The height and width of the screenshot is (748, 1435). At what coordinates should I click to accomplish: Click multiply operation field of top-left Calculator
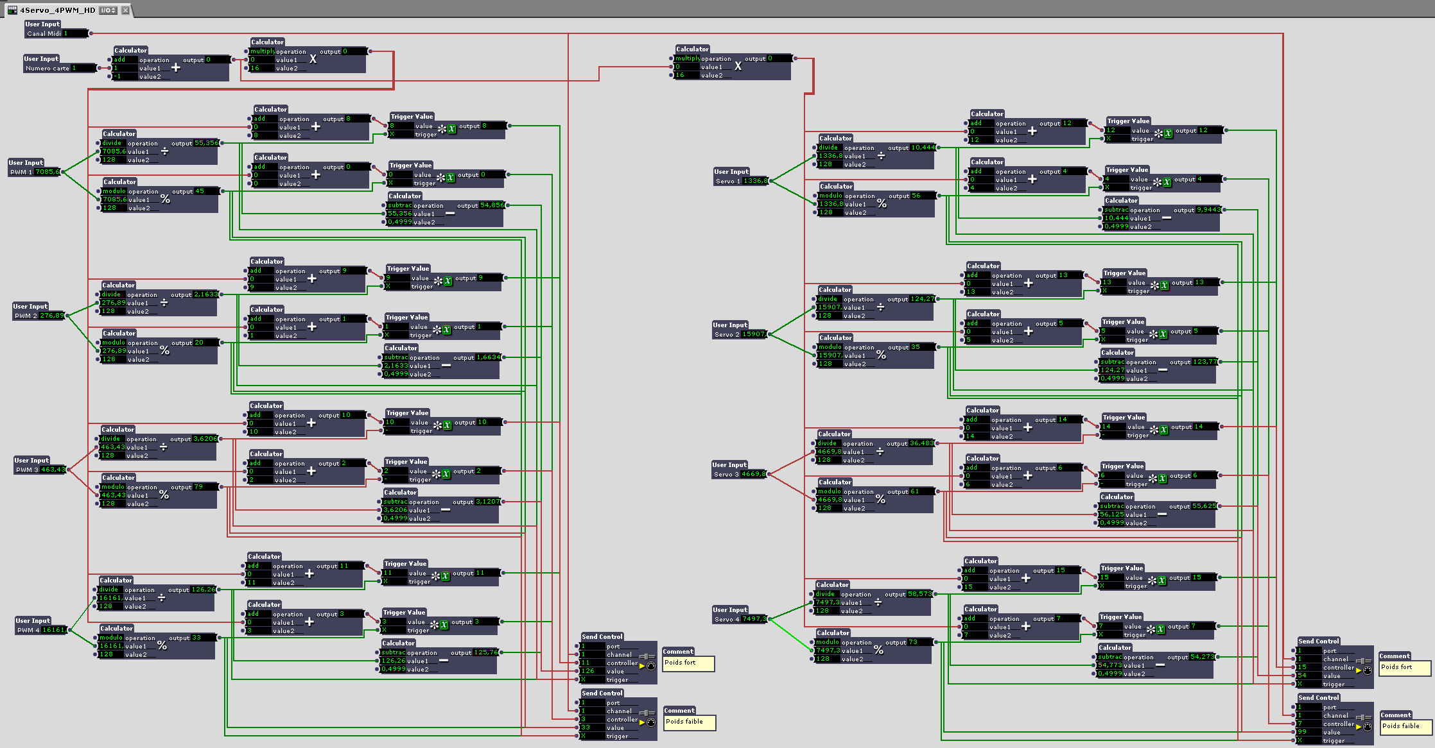[x=261, y=51]
